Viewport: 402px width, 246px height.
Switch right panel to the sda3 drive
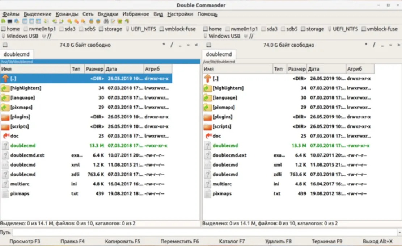(269, 29)
